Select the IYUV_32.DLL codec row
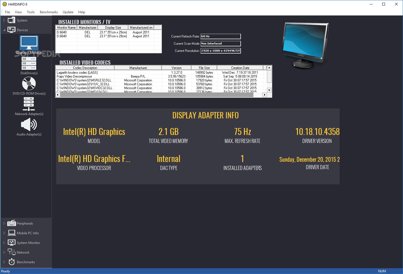Image resolution: width=403 pixels, height=274 pixels. pos(161,84)
